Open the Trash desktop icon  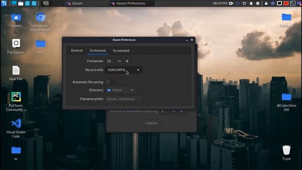[x=286, y=153]
